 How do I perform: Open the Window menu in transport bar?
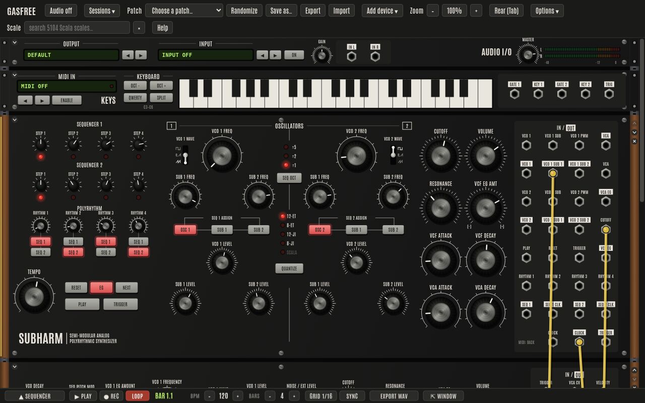(443, 396)
